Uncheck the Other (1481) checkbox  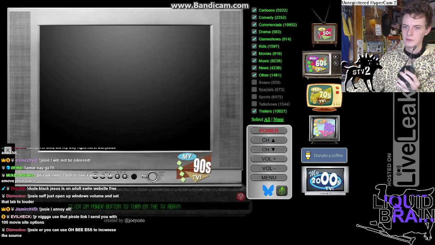click(x=254, y=75)
